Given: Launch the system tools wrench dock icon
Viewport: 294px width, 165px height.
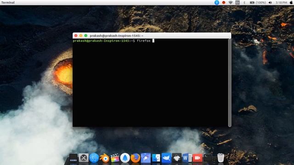Looking at the screenshot, I should tap(84, 158).
